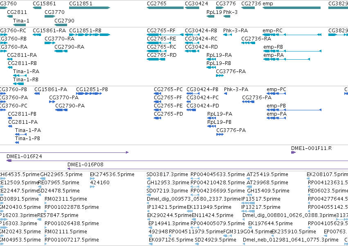Click the GH15409.5prime EST label
348x246 pixels.
268,191
